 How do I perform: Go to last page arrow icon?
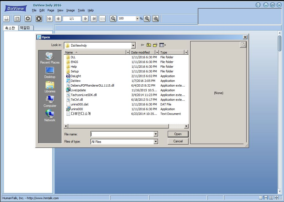pos(94,19)
